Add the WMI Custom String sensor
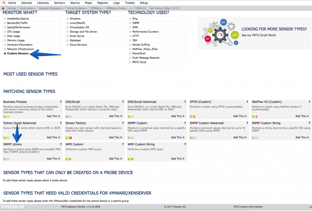The width and height of the screenshot is (312, 211). 178,158
